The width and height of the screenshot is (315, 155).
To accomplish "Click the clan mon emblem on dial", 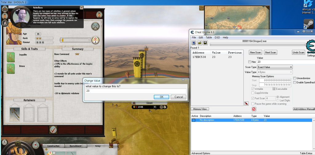I will pyautogui.click(x=18, y=143).
